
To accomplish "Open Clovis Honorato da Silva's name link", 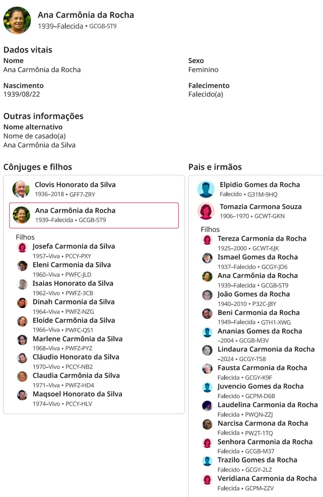I will pos(75,185).
